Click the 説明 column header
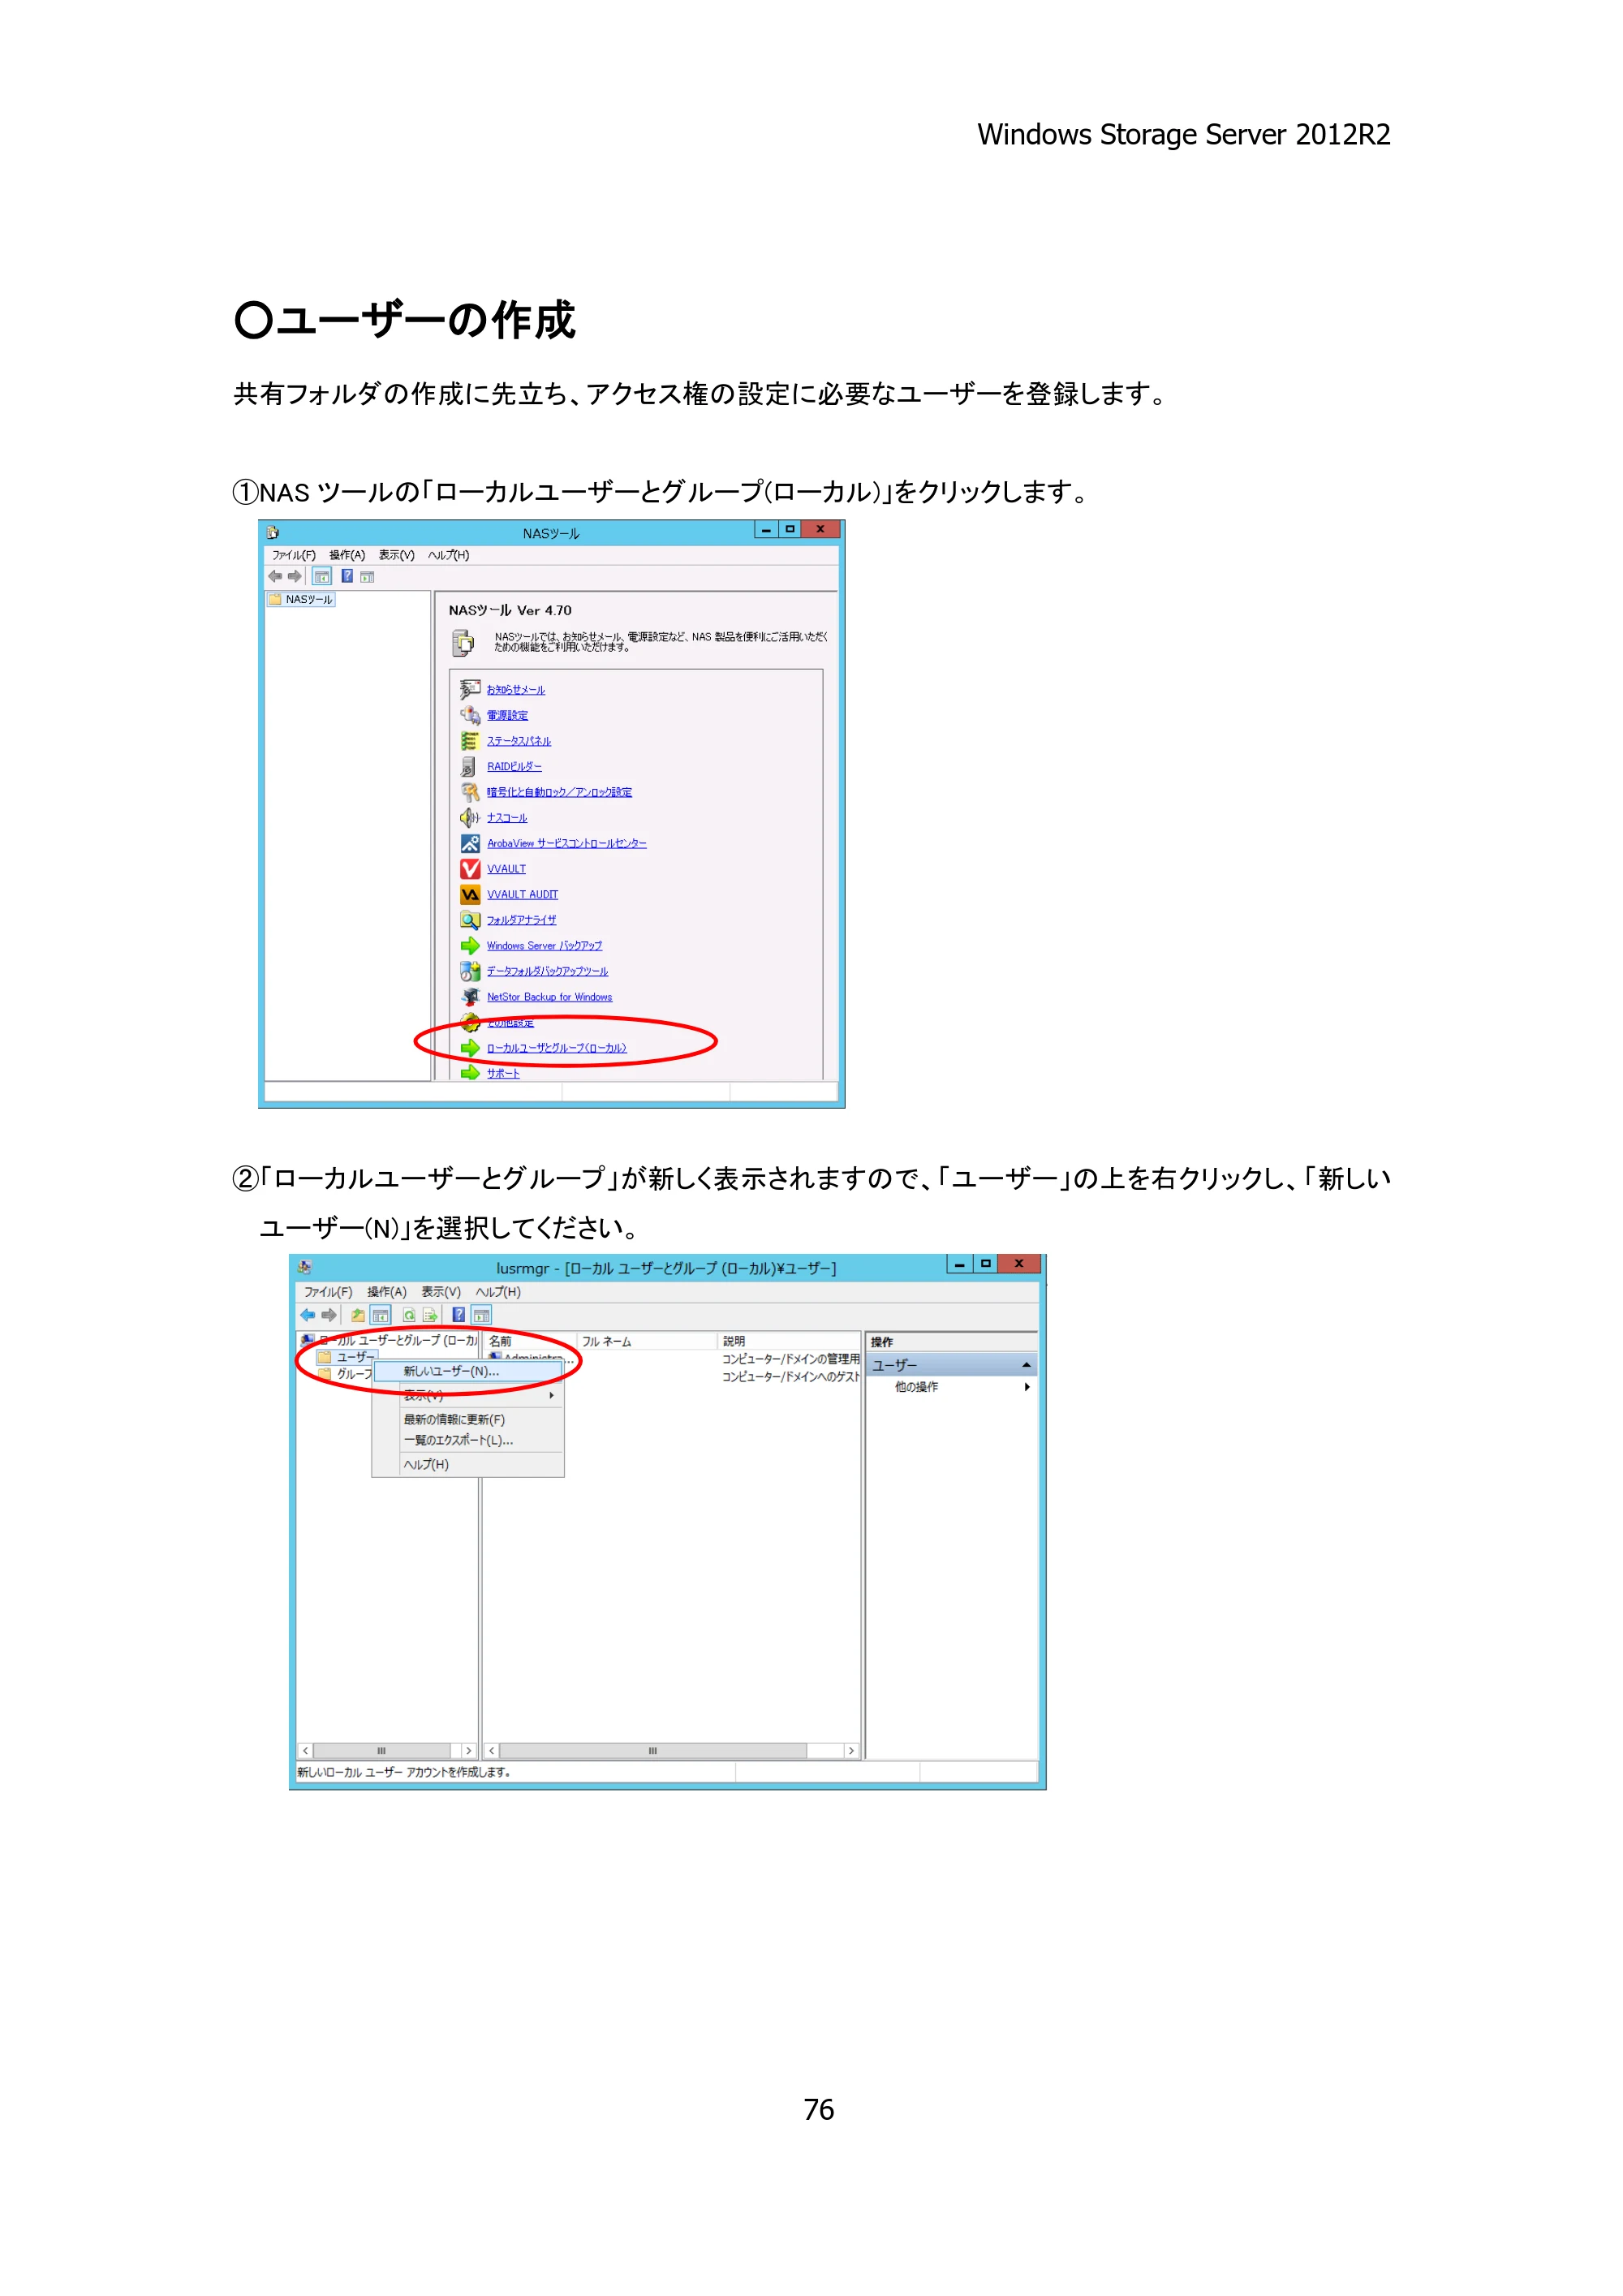1623x2296 pixels. click(x=788, y=1341)
